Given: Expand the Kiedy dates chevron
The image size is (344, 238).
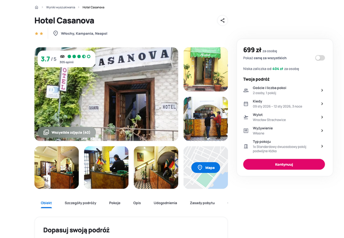Looking at the screenshot, I should [322, 104].
